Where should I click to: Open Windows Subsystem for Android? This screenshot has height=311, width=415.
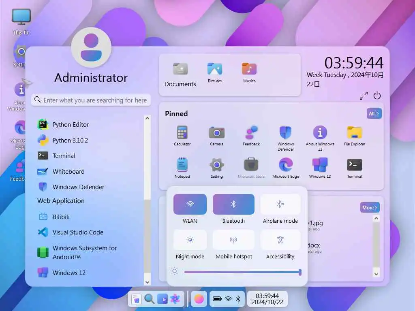tap(77, 253)
